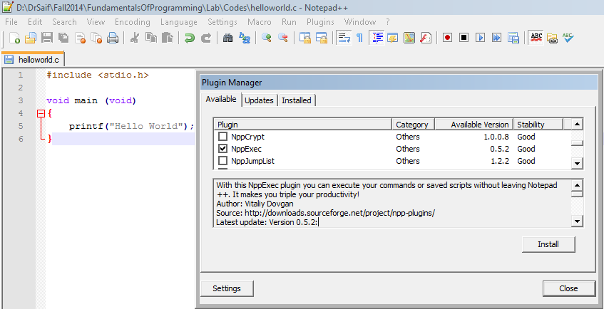
Task: Open the Edit menu
Action: click(x=35, y=22)
